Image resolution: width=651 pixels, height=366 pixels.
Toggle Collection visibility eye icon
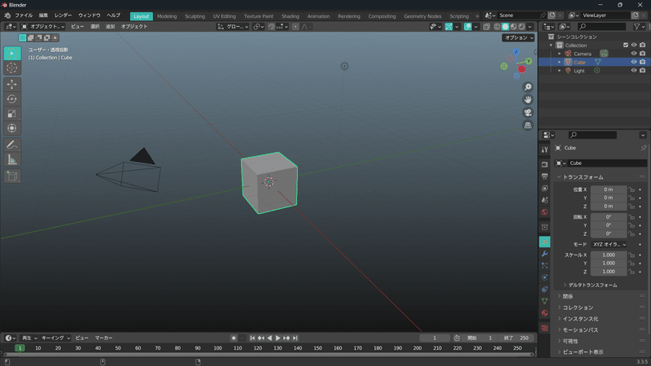[x=634, y=45]
